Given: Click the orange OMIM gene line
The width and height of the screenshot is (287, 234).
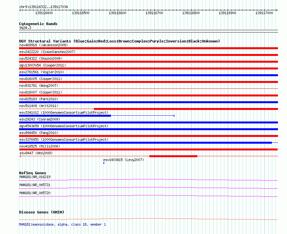Looking at the screenshot, I should click(148, 219).
